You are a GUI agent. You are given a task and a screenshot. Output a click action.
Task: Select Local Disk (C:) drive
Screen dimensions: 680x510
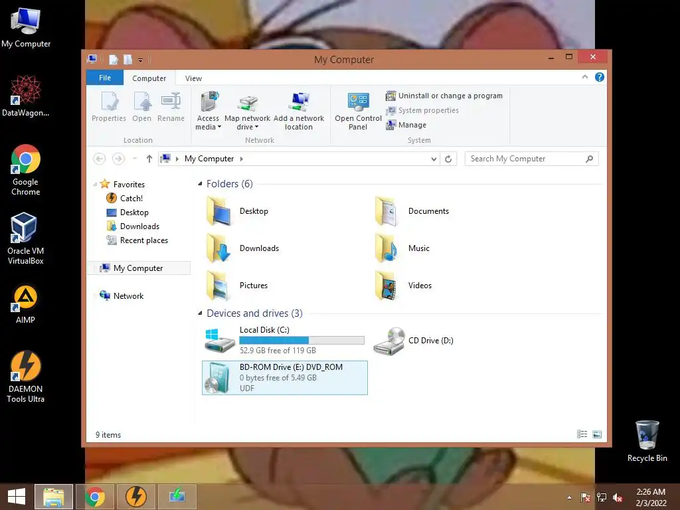(284, 341)
